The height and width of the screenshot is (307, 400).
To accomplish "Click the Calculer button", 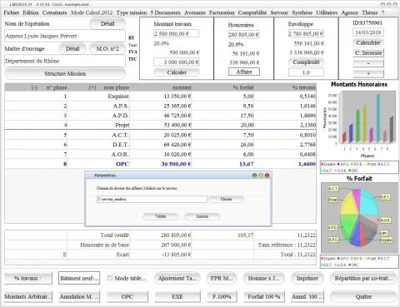I will (177, 72).
